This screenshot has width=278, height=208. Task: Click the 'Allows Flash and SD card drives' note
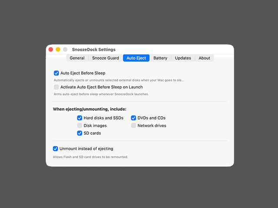(90, 157)
